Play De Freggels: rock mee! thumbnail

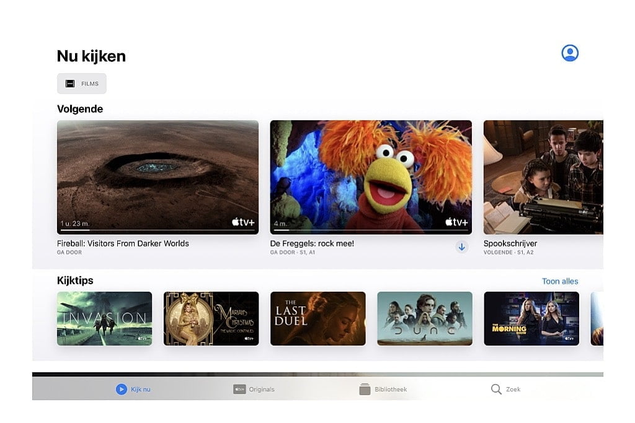click(371, 177)
